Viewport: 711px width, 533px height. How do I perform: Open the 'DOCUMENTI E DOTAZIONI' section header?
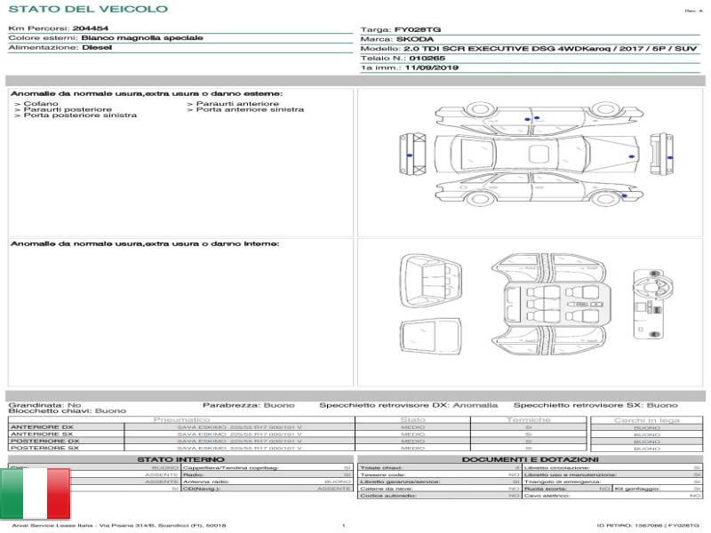(x=530, y=459)
